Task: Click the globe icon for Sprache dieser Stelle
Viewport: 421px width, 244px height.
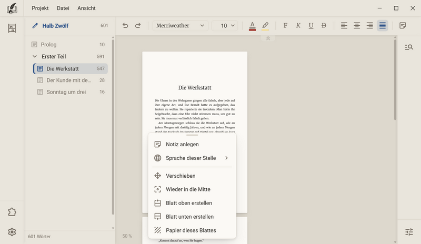Action: click(x=157, y=158)
